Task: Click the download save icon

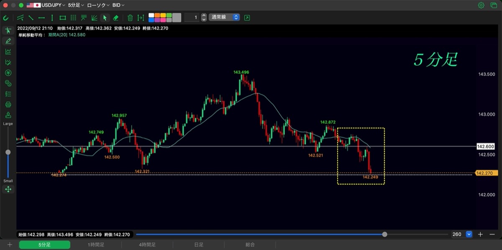Action: [8, 115]
